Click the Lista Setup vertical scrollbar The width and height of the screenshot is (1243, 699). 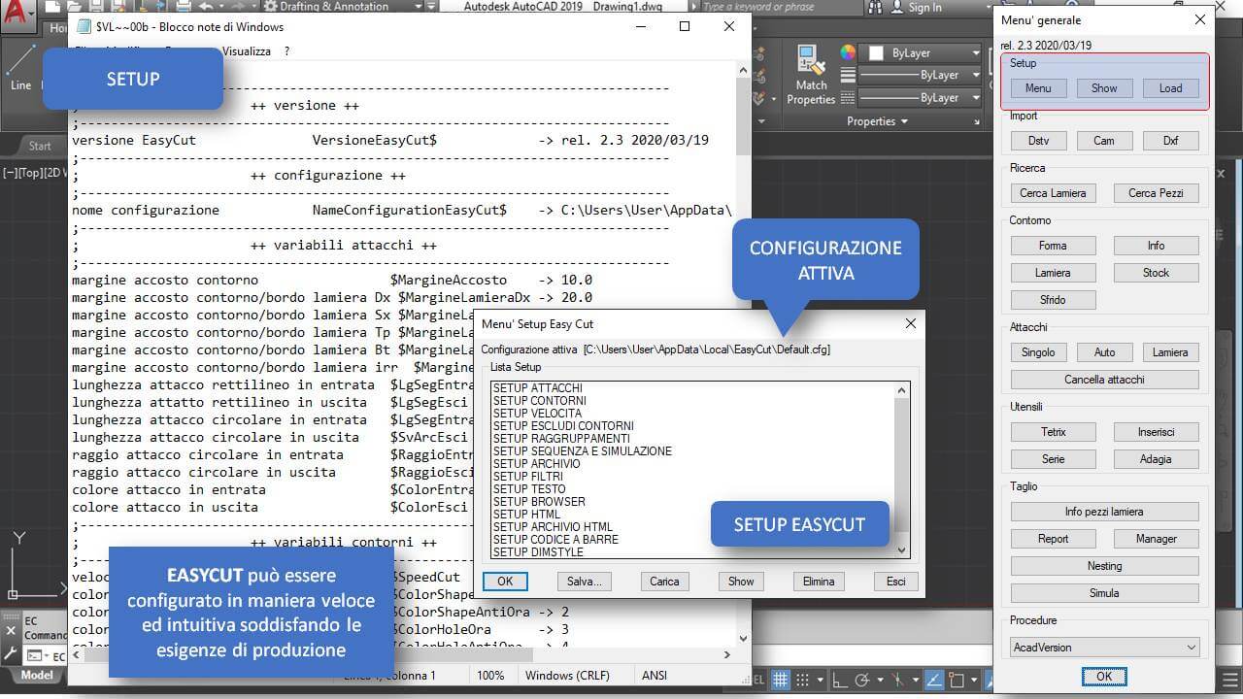902,470
